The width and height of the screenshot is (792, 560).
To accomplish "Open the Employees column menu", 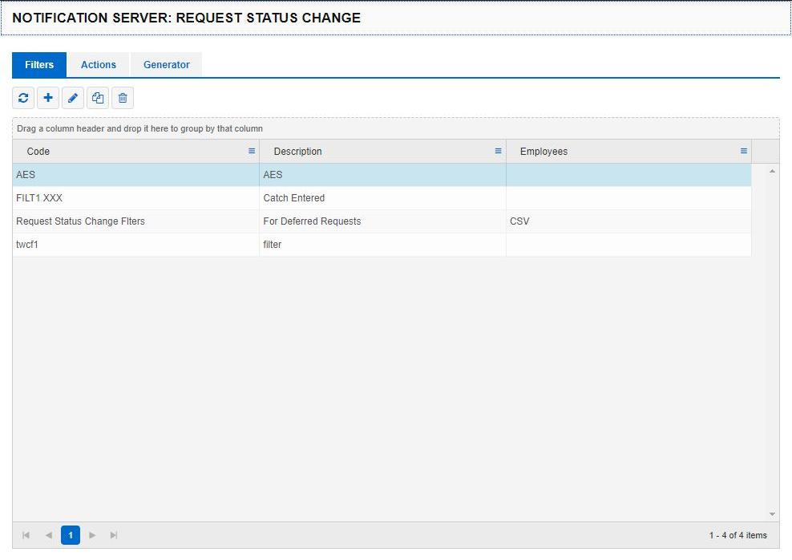I will (743, 151).
